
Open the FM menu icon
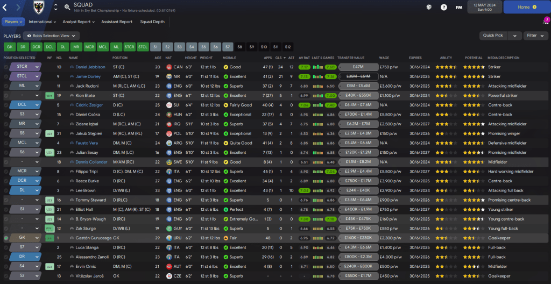[459, 8]
